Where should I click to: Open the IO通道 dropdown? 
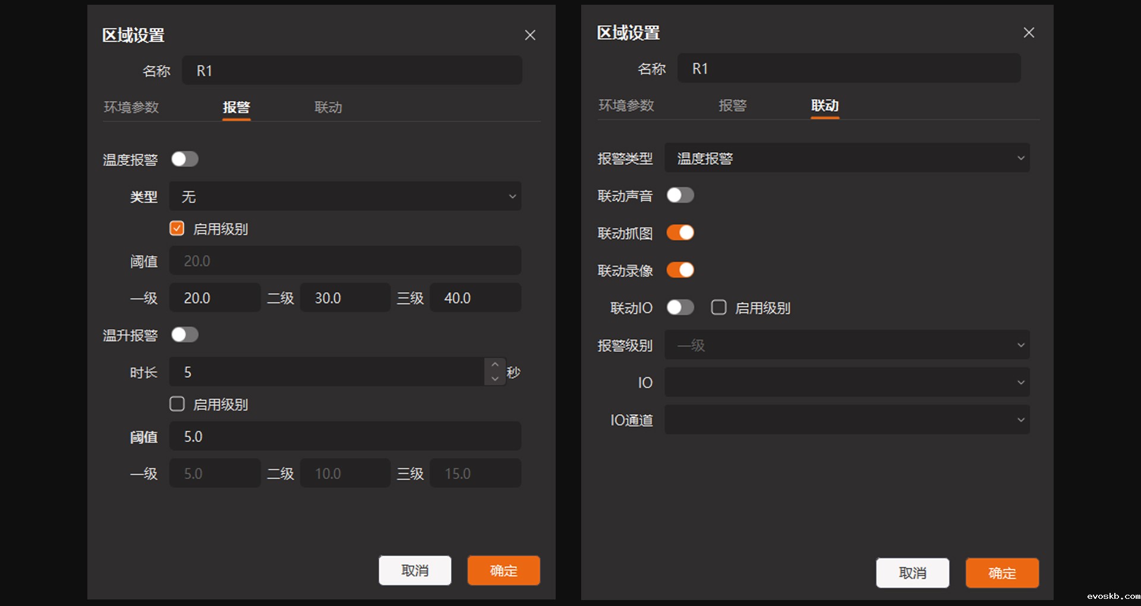click(x=846, y=420)
